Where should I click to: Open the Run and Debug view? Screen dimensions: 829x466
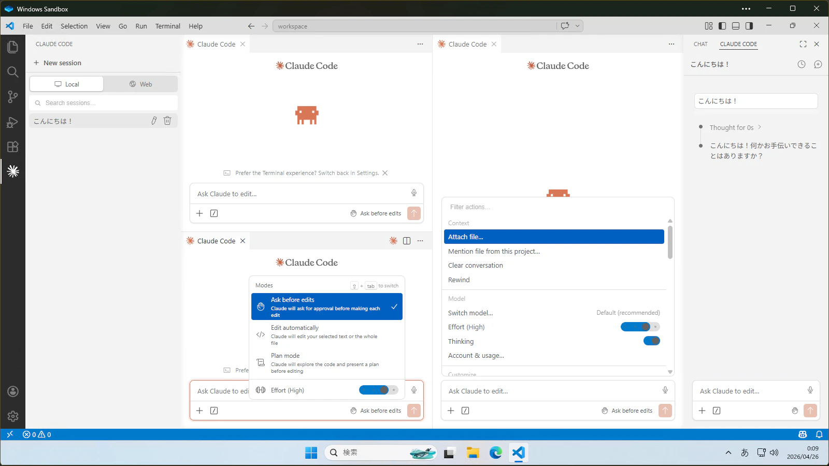pos(12,122)
